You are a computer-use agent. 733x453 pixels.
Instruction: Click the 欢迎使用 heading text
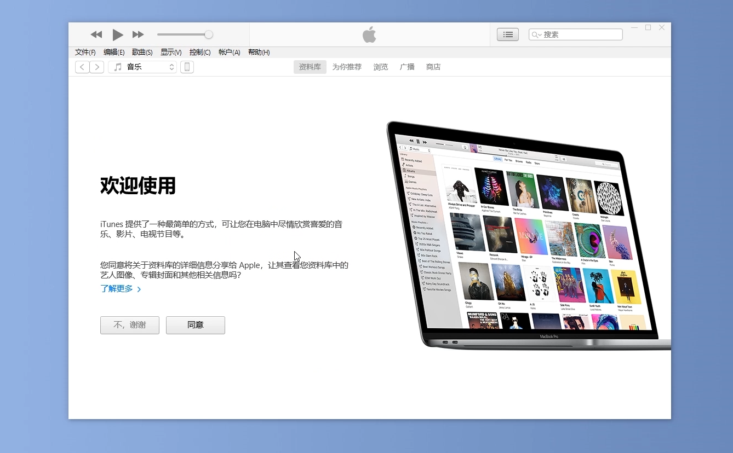[x=138, y=186]
